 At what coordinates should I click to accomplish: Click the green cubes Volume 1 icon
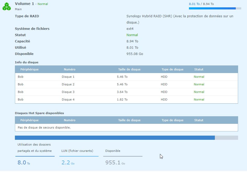(7, 7)
